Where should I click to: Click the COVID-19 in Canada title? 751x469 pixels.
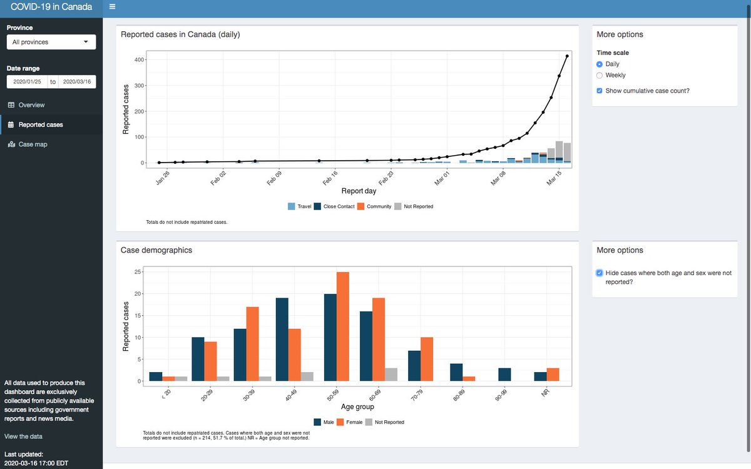pyautogui.click(x=51, y=7)
